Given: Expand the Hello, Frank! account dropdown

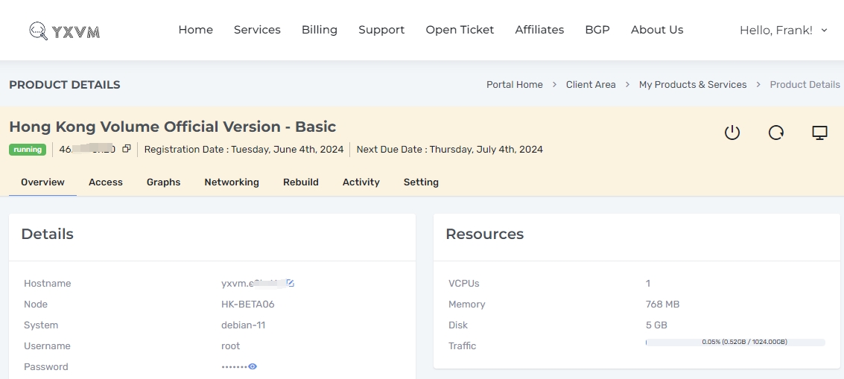Looking at the screenshot, I should 783,30.
